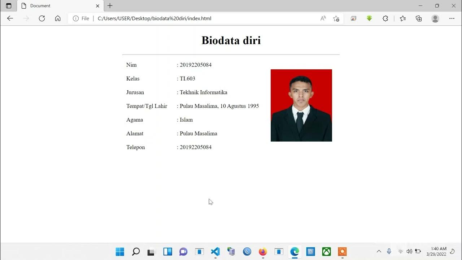The image size is (462, 260).
Task: Open the Windows Start menu
Action: [x=120, y=252]
